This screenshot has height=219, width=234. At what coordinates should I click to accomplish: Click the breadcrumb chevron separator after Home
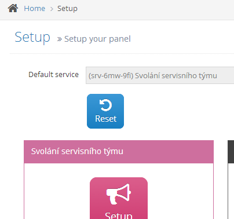point(52,9)
